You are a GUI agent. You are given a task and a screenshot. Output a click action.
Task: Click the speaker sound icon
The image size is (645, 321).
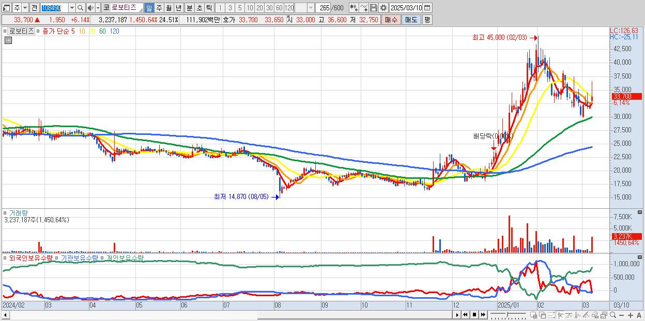point(90,8)
